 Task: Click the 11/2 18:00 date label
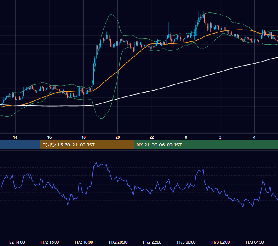pos(83,242)
